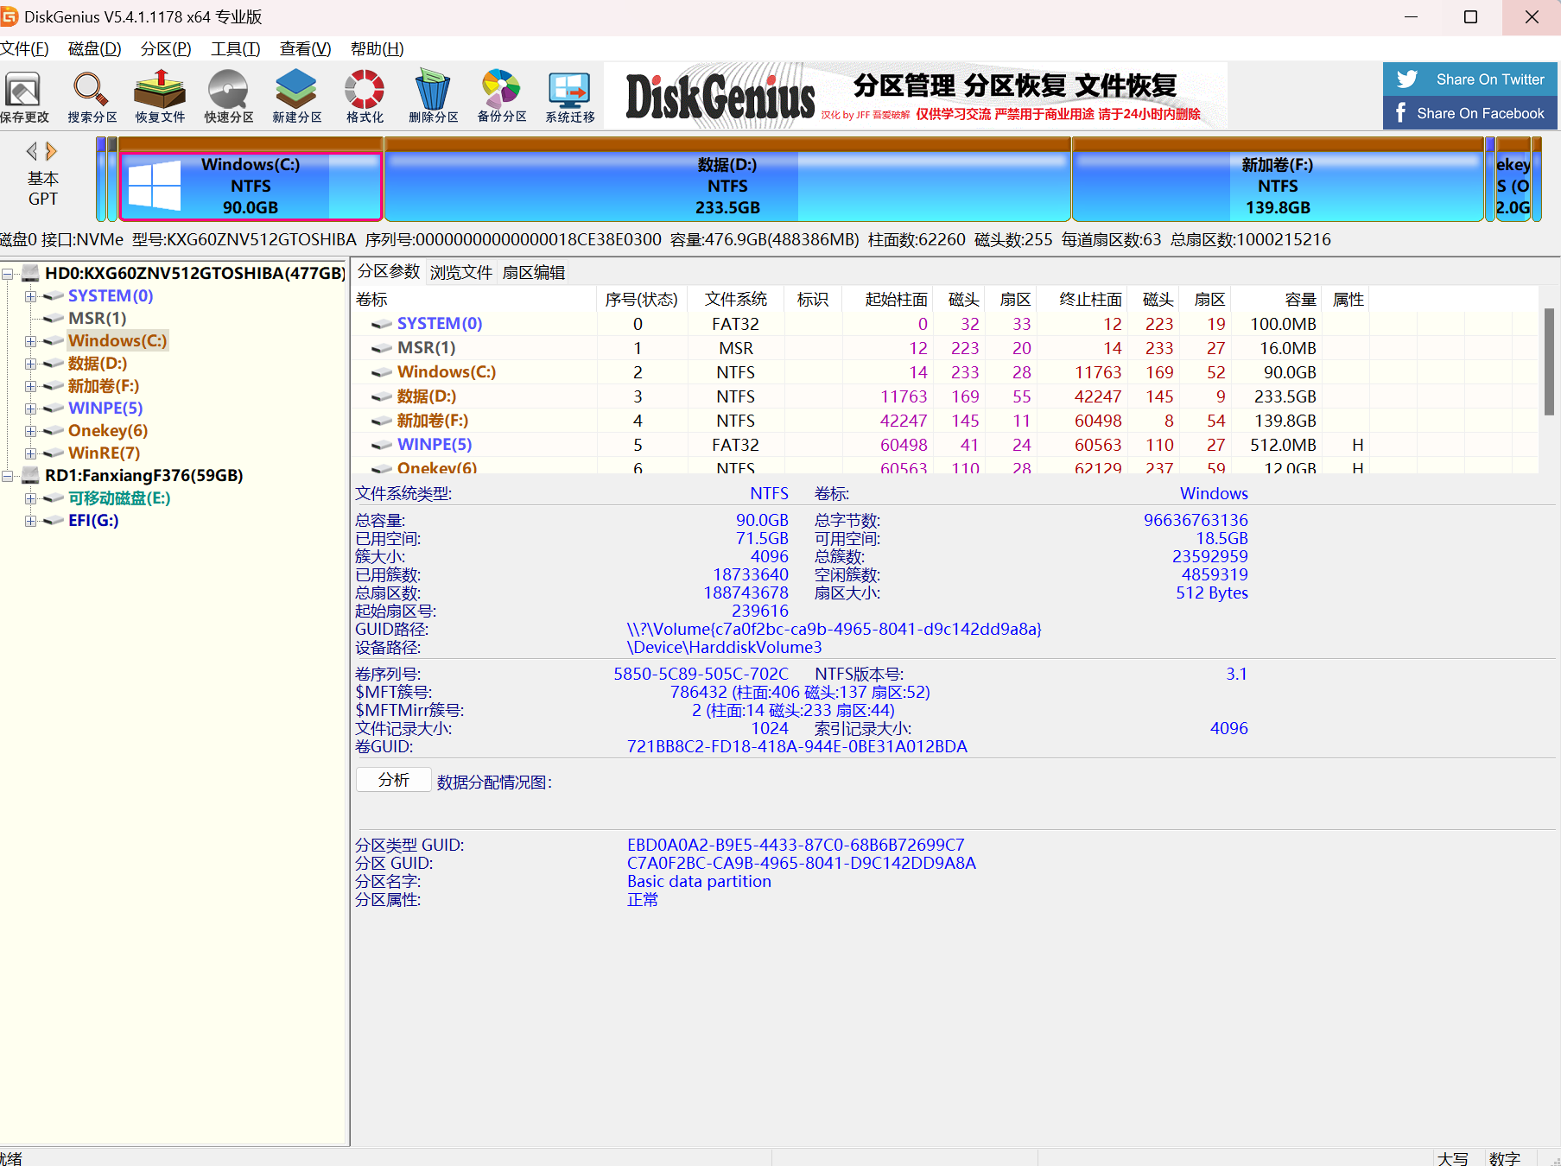Viewport: 1561px width, 1166px height.
Task: Open the Search Partition (搜索分区) tool
Action: (x=92, y=96)
